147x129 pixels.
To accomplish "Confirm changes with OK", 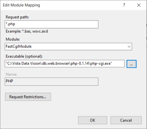I will click(x=93, y=120).
